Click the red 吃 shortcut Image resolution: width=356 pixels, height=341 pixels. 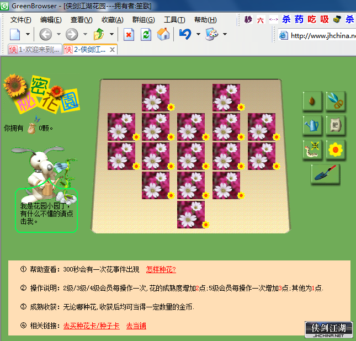click(312, 19)
